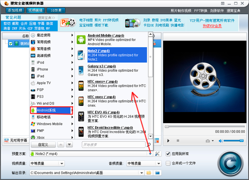Browse output folder with yellow folder icon
This screenshot has height=180, width=249.
pyautogui.click(x=149, y=173)
